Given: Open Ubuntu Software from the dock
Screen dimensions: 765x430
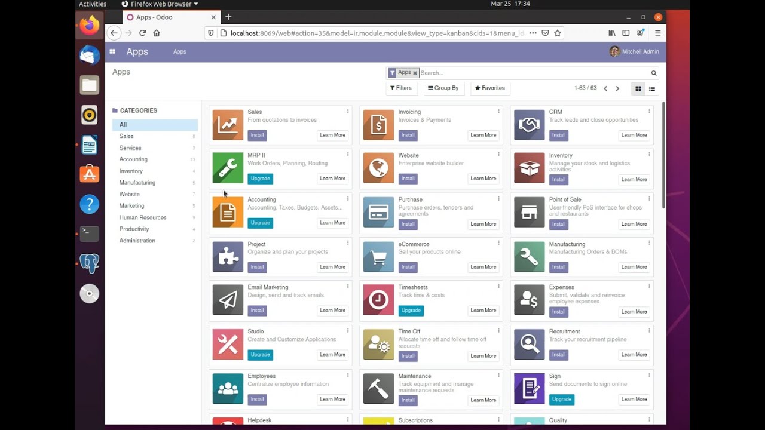Looking at the screenshot, I should click(90, 174).
